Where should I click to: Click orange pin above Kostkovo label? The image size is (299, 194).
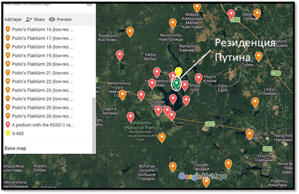pos(130,32)
